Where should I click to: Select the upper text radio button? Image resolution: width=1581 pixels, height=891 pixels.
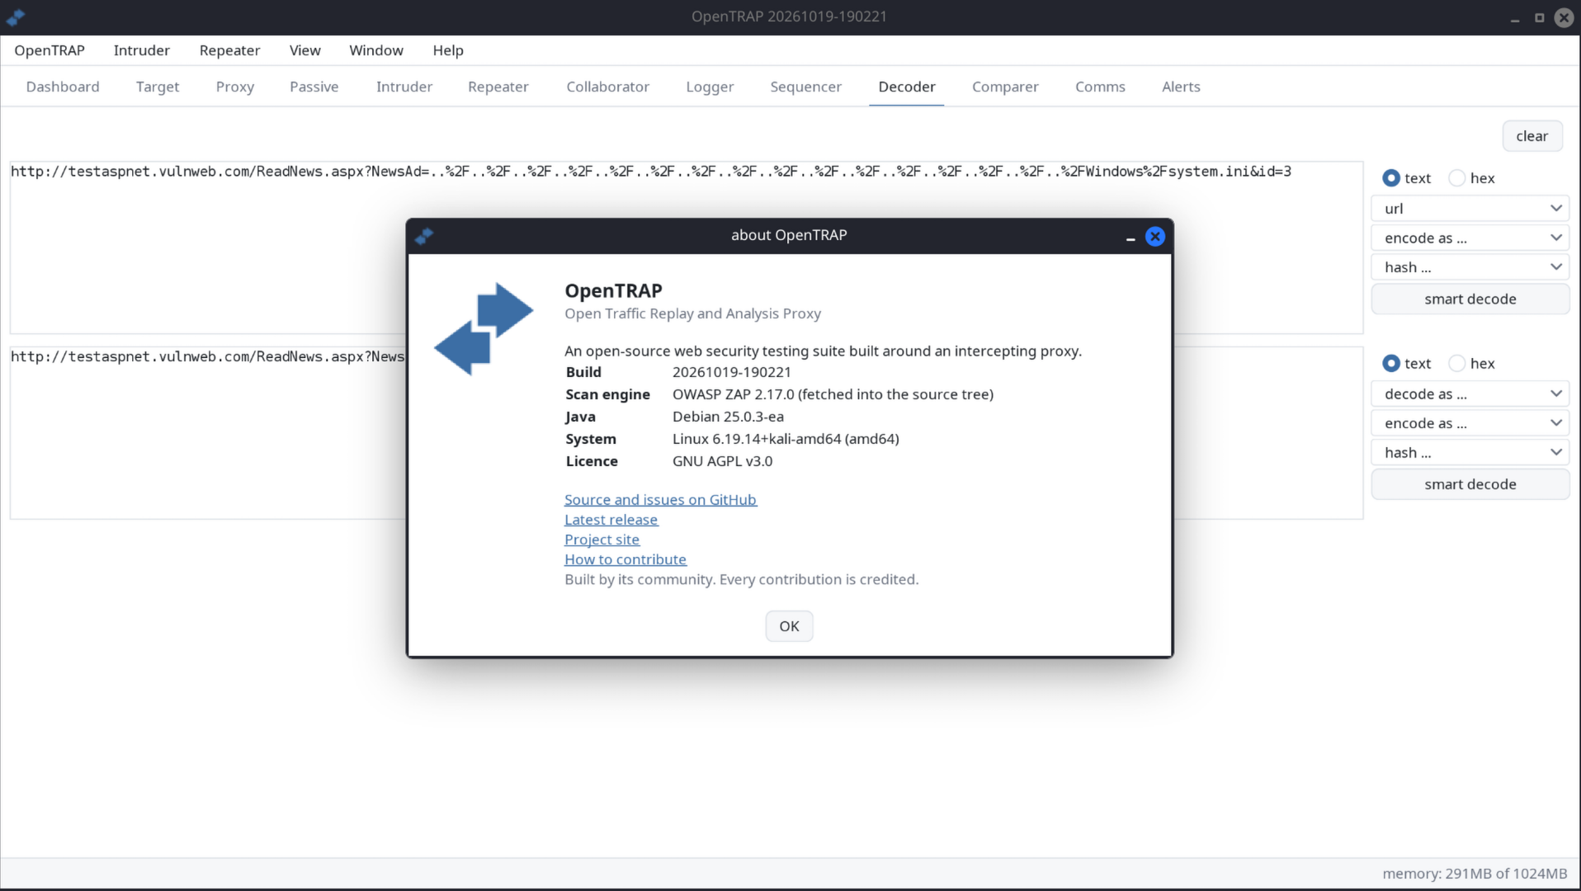(1391, 178)
